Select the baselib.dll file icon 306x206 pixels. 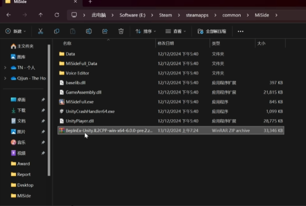coord(62,83)
